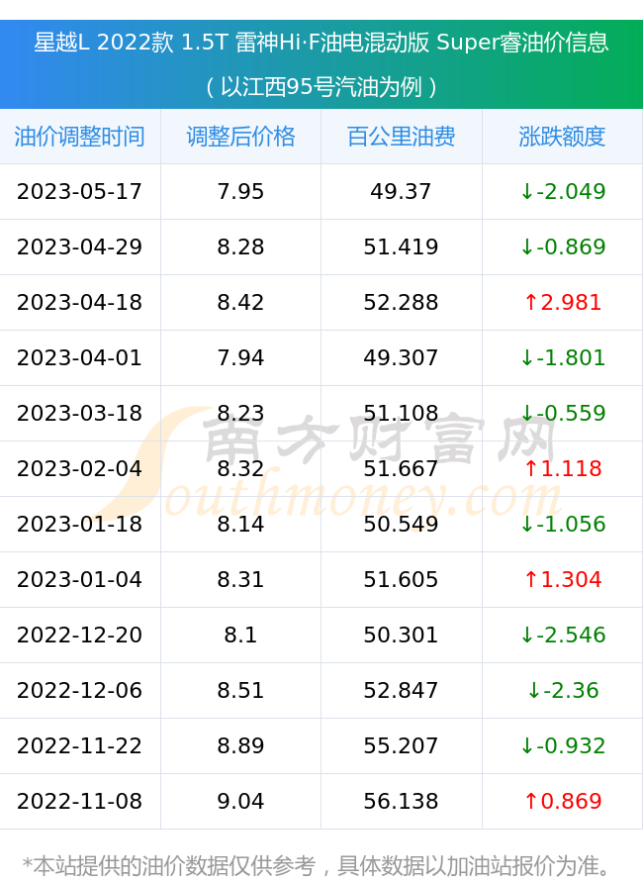Screen dimensions: 643x882
Task: Click the green change value ↓-2.049
Action: pos(563,191)
